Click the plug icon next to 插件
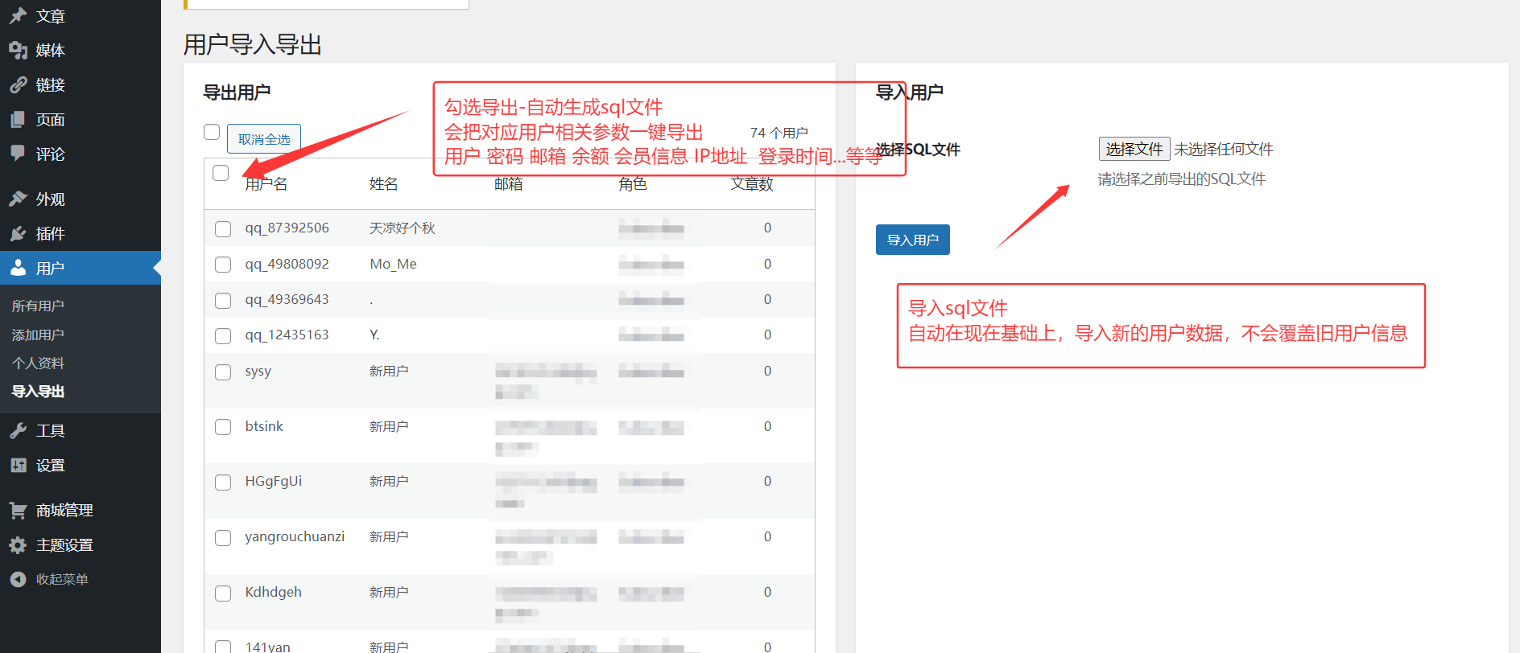1520x653 pixels. pos(18,233)
